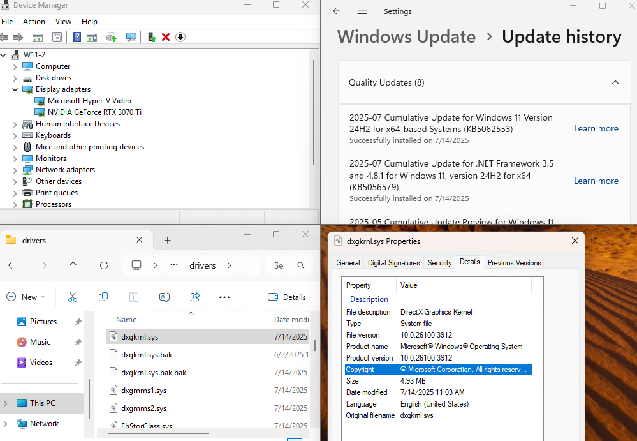Open the Action menu in Device Manager
The height and width of the screenshot is (441, 637).
[x=34, y=22]
